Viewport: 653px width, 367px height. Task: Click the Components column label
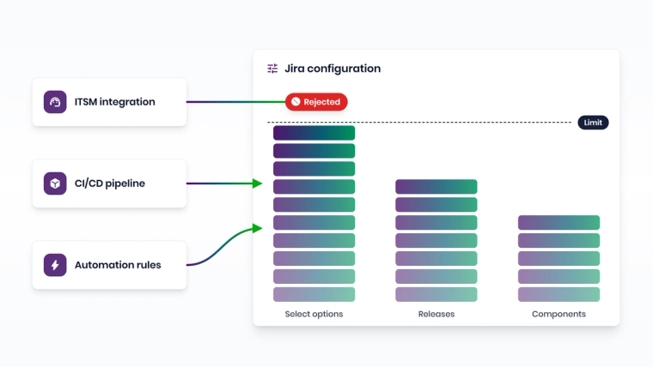(558, 314)
